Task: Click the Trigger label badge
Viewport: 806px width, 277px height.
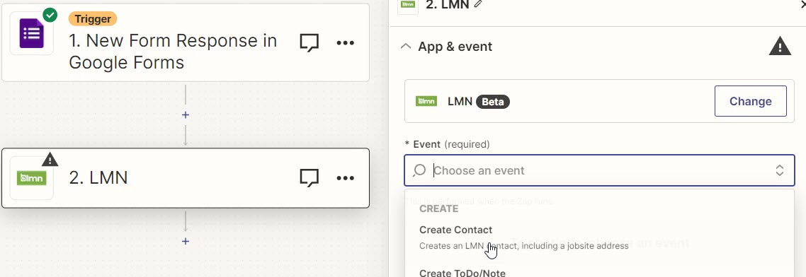Action: click(x=93, y=20)
